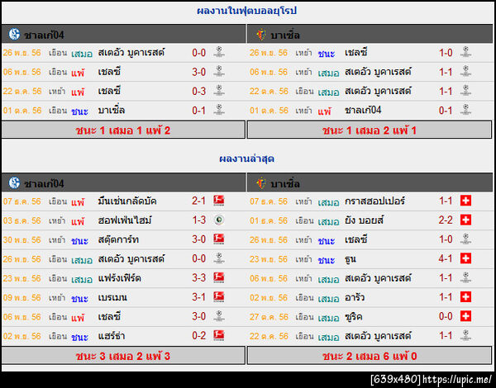This screenshot has width=496, height=388.
Task: Click the Schalke logo in the ผลงานในฟุตบอลยุโรป header
Action: coord(14,34)
